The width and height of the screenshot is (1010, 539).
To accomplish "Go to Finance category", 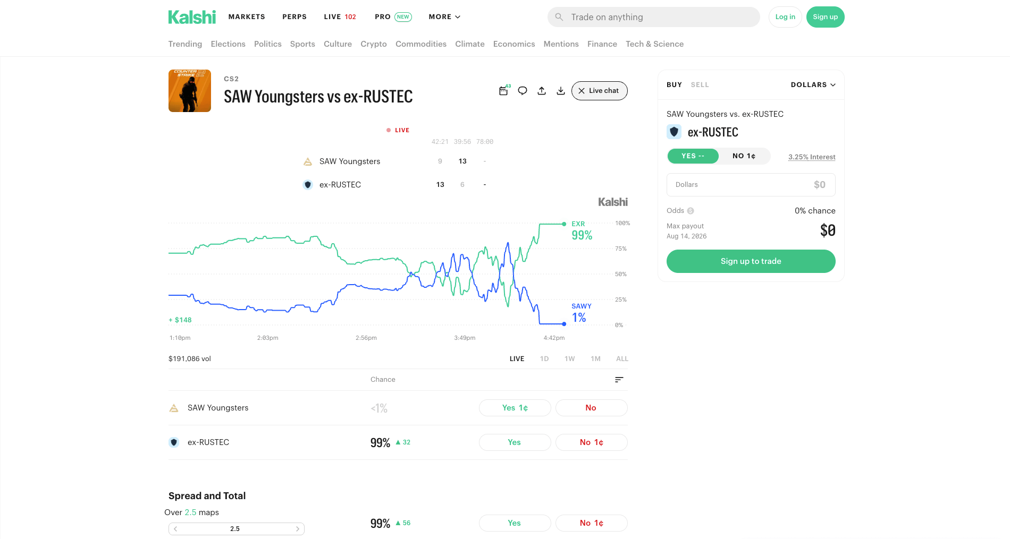I will pos(602,44).
